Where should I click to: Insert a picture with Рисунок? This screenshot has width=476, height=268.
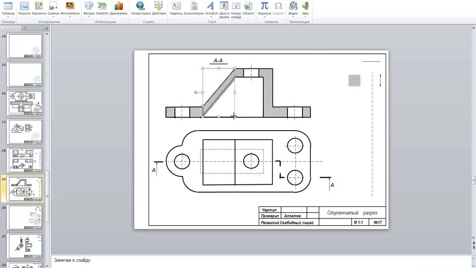pos(24,9)
